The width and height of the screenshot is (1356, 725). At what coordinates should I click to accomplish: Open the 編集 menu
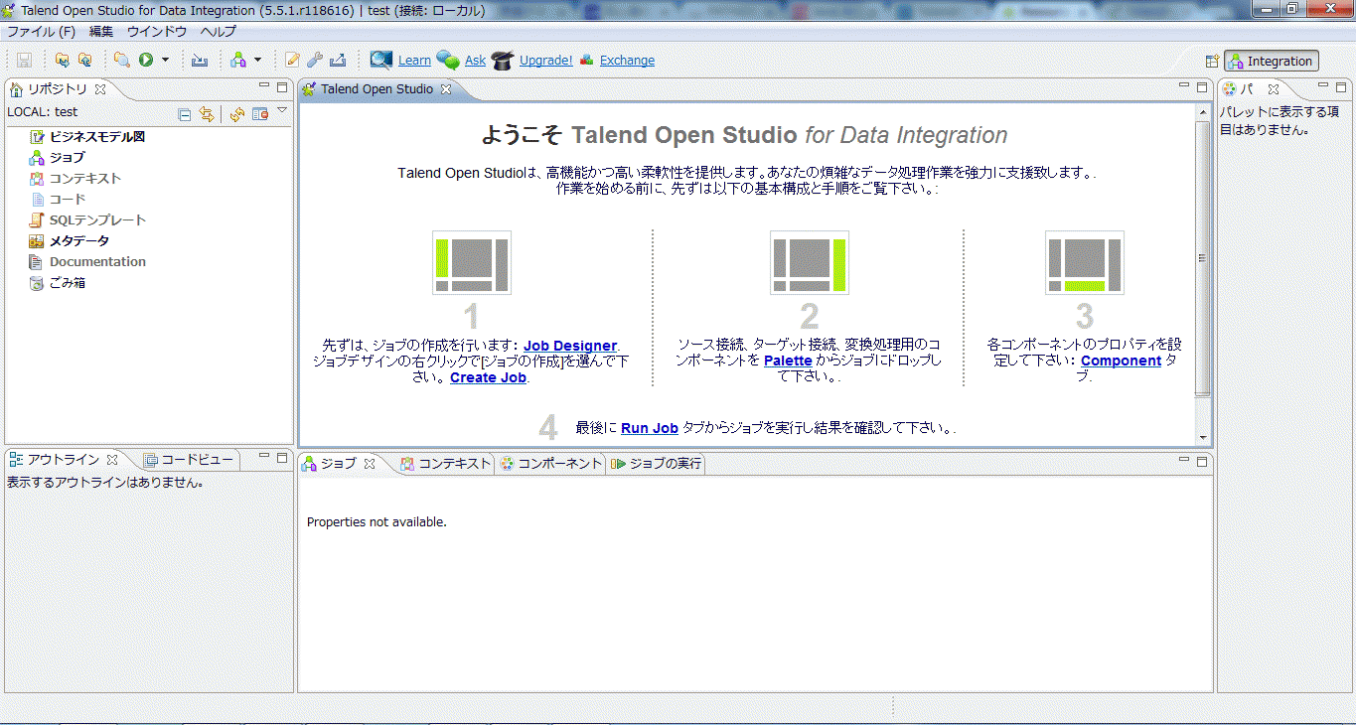(101, 32)
